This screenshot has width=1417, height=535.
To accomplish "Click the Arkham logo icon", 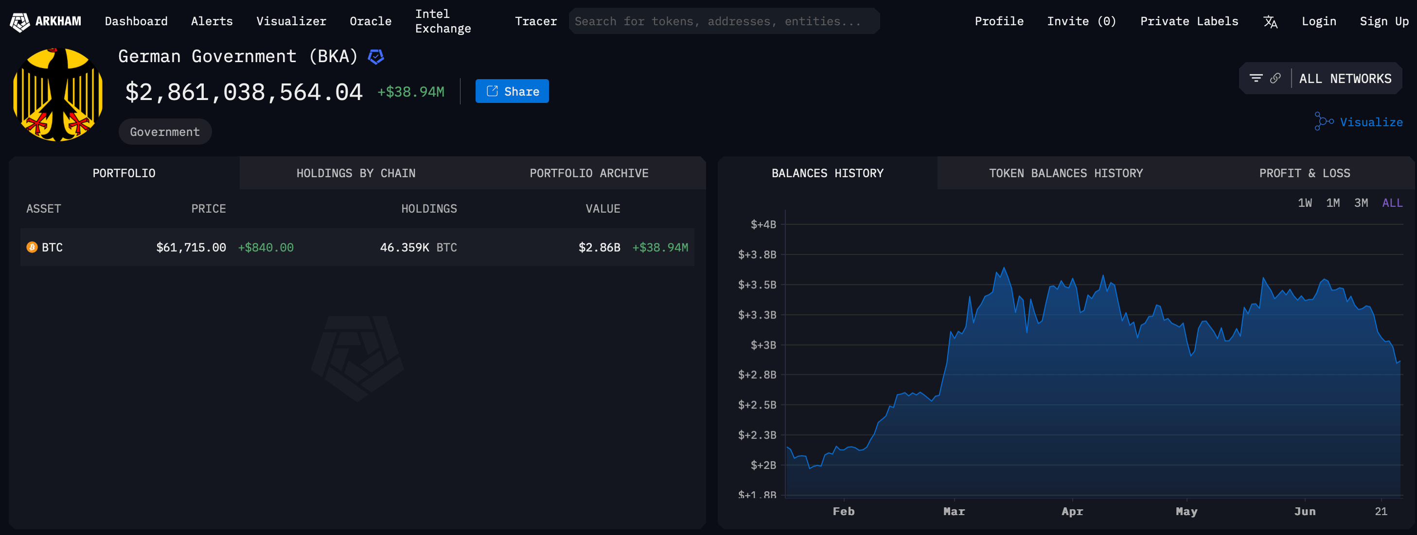I will coord(20,21).
